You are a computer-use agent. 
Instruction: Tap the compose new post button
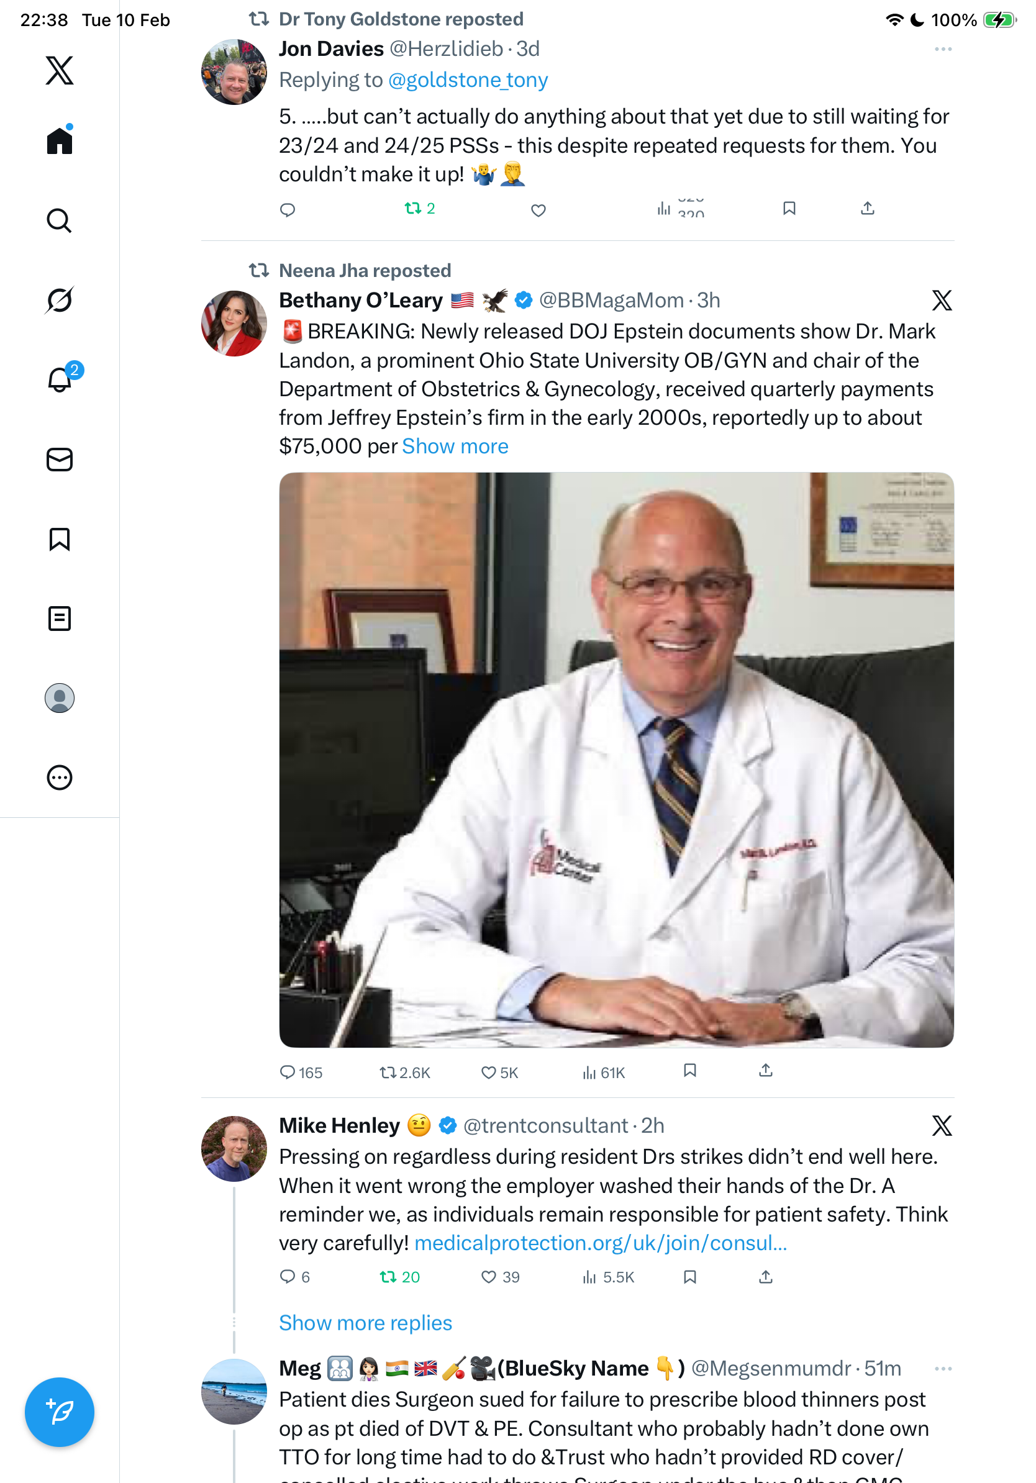click(x=60, y=1412)
